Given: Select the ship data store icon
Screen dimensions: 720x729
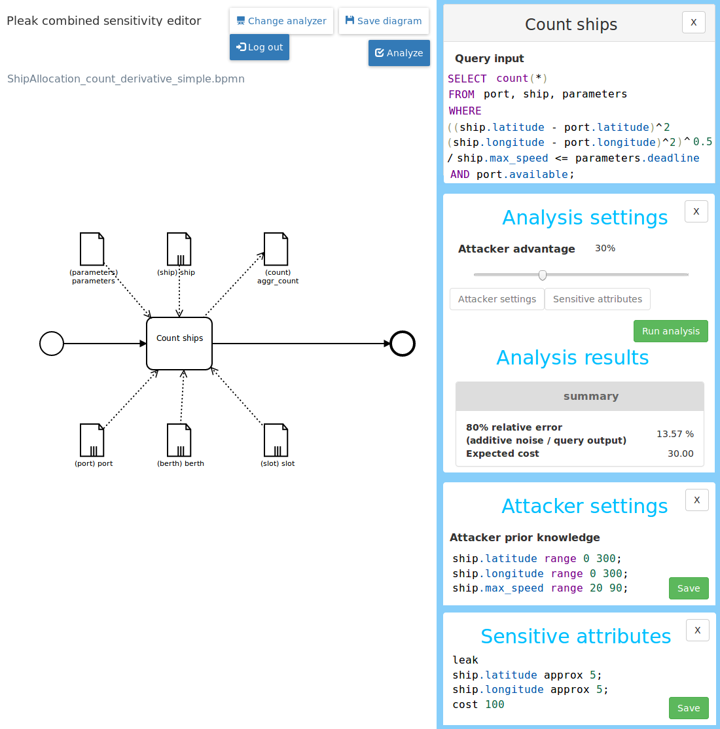Looking at the screenshot, I should tap(179, 249).
